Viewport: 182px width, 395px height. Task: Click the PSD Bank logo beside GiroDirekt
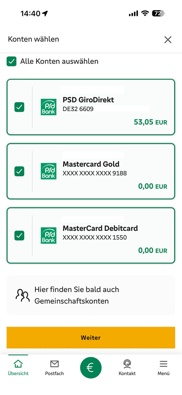48,107
